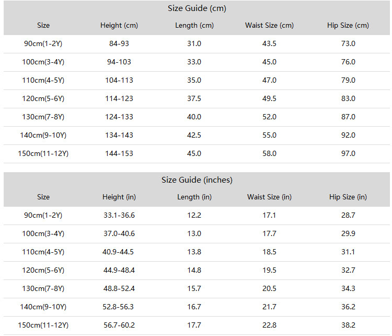Select height range 48.8-52.4
This screenshot has width=392, height=336.
point(119,289)
